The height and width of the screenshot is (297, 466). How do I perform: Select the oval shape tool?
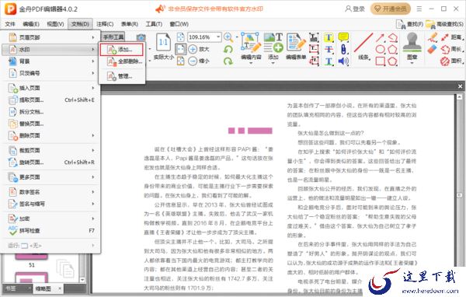380,50
